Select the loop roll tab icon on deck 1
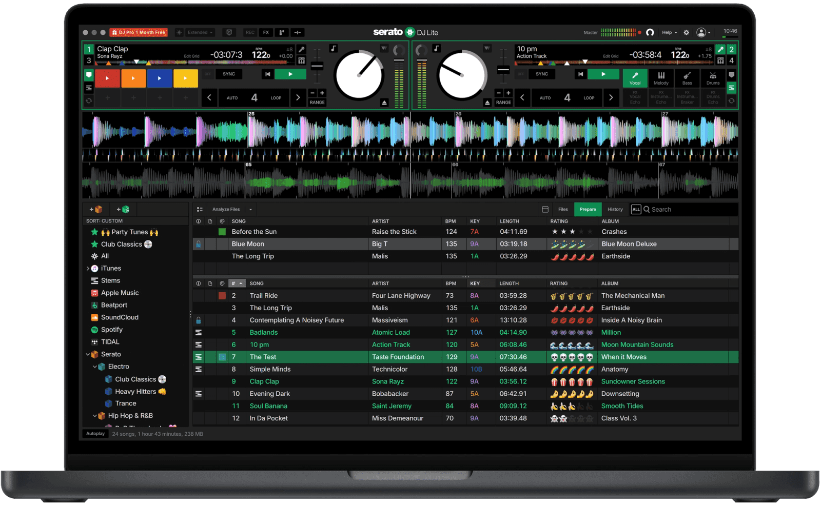The image size is (821, 507). point(89,101)
